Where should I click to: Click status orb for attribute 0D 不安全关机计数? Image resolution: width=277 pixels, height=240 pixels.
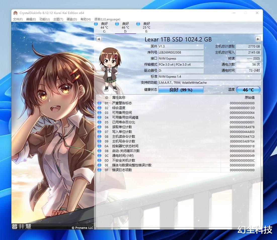[x=99, y=160]
